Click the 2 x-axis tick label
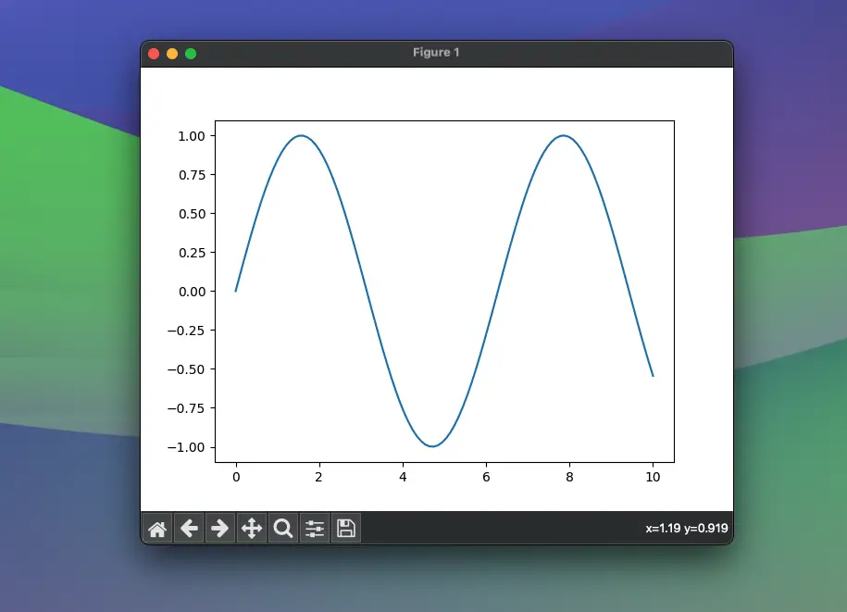847x612 pixels. pos(318,477)
